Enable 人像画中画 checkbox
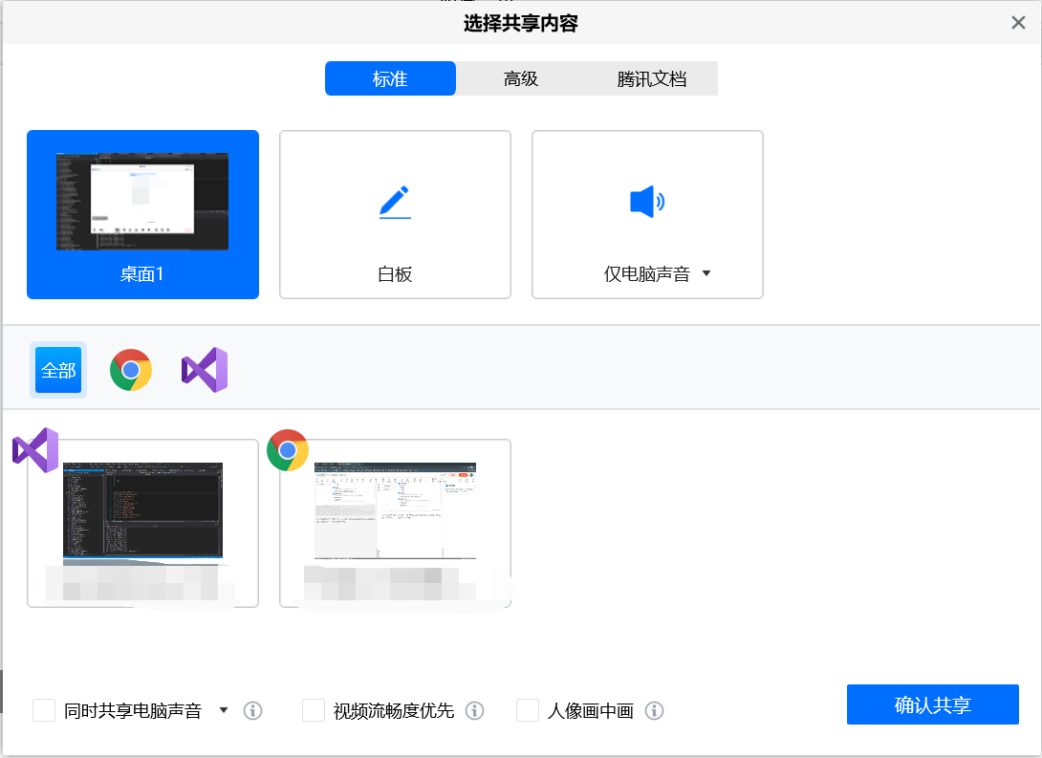 [528, 710]
